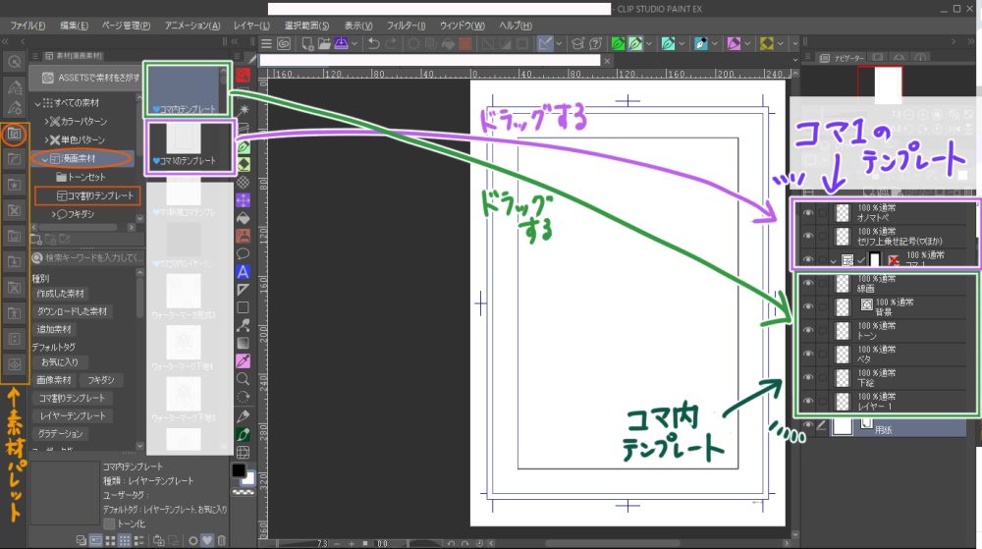
Task: Click the ダウンロードした素材 tag button
Action: coord(75,311)
